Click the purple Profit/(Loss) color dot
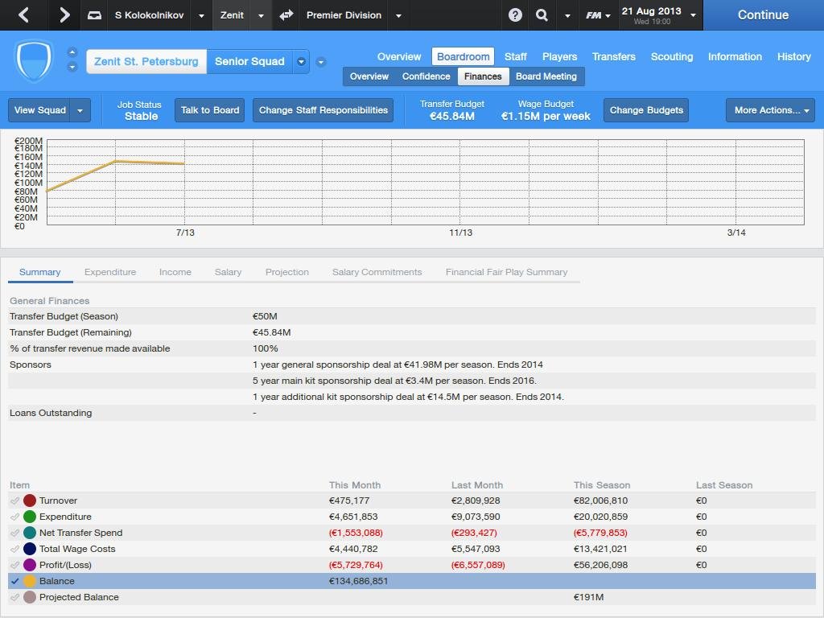824x618 pixels. 30,565
